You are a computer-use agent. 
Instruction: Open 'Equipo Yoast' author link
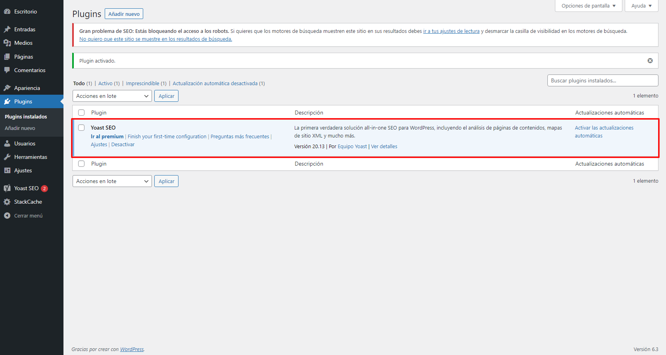(352, 146)
